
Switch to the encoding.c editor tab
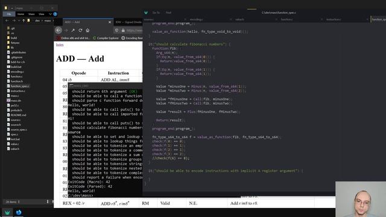[196, 19]
